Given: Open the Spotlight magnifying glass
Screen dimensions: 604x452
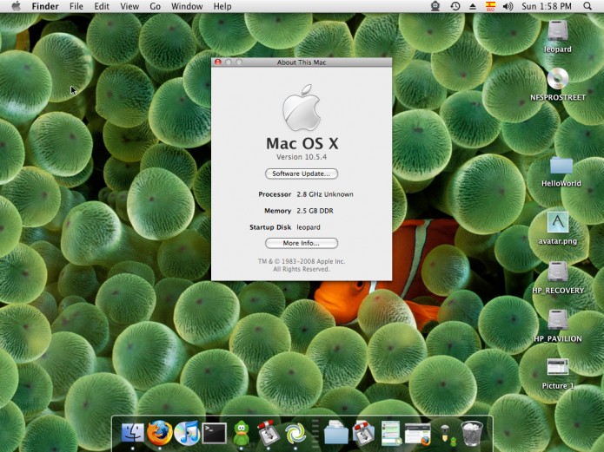Looking at the screenshot, I should tap(587, 6).
